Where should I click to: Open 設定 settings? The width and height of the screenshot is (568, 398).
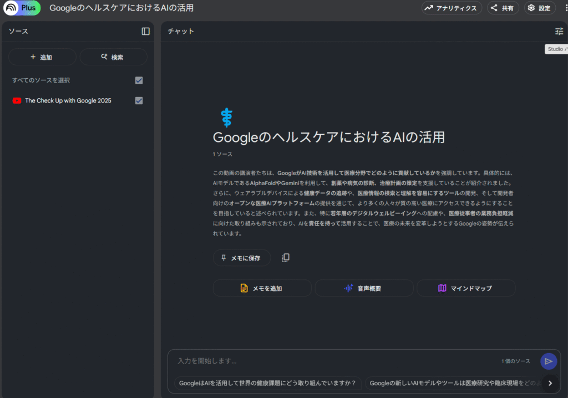coord(540,8)
